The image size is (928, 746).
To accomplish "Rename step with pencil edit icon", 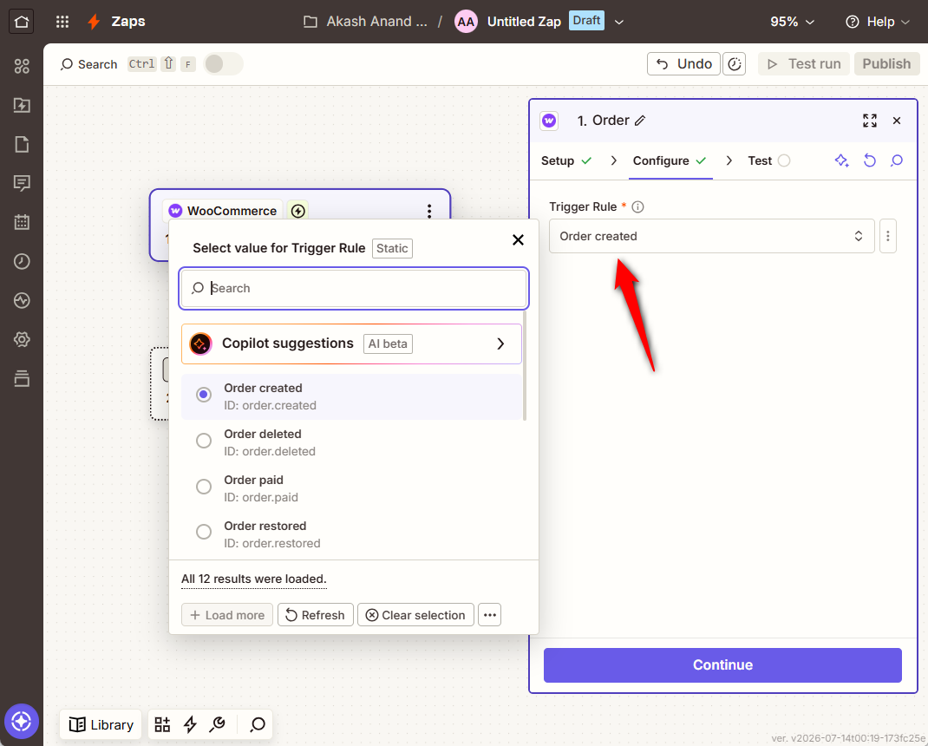I will [x=640, y=121].
